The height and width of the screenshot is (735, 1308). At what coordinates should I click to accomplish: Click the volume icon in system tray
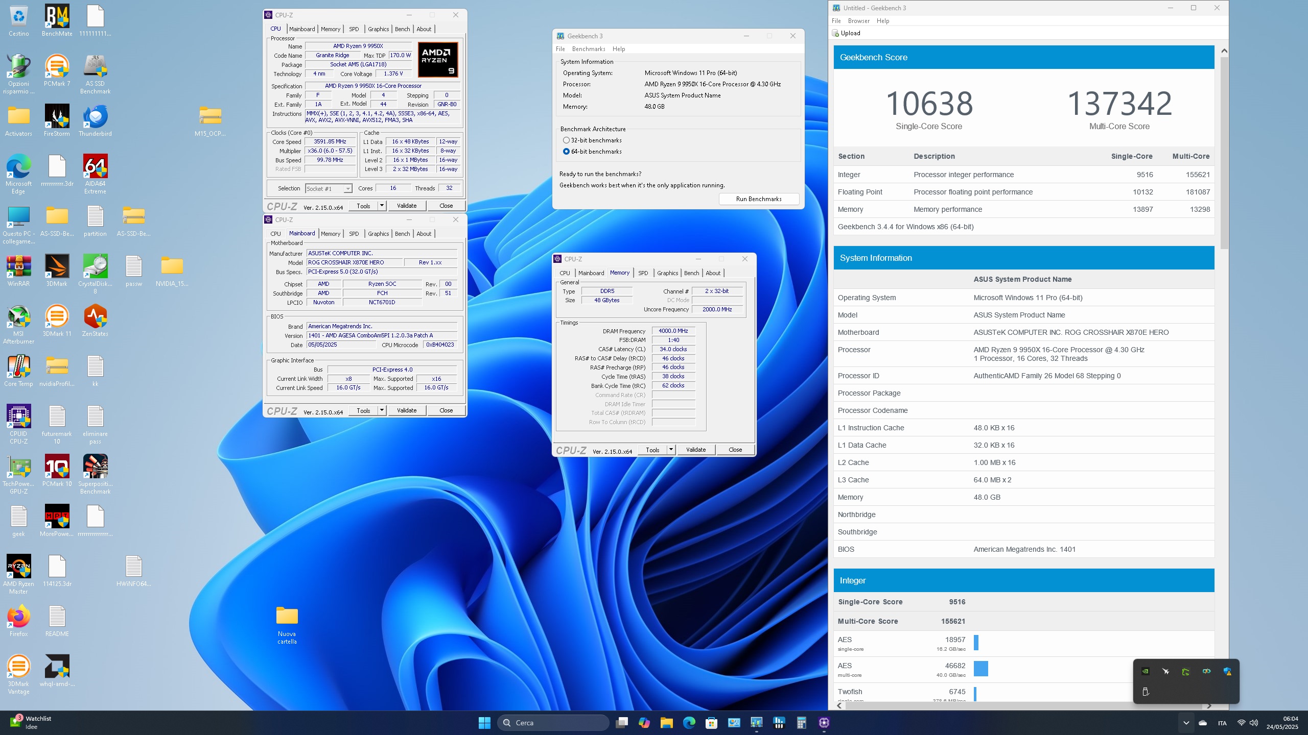[x=1254, y=723]
